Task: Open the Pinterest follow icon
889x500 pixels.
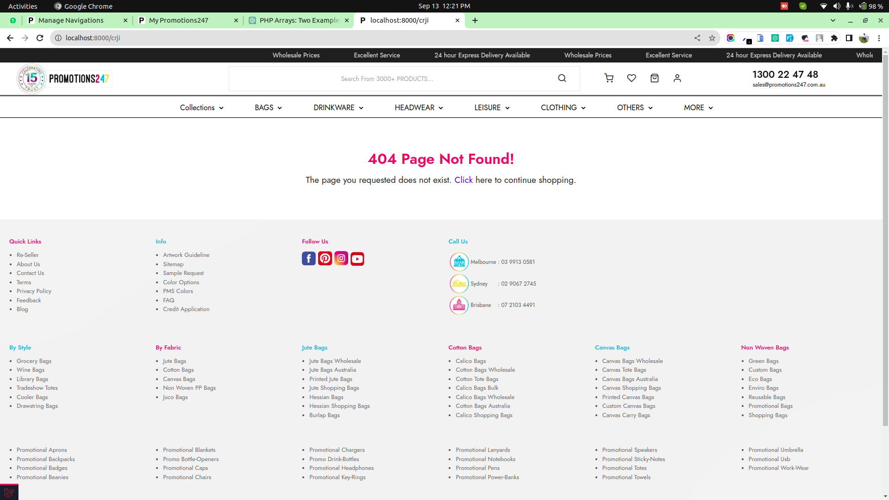Action: tap(325, 258)
